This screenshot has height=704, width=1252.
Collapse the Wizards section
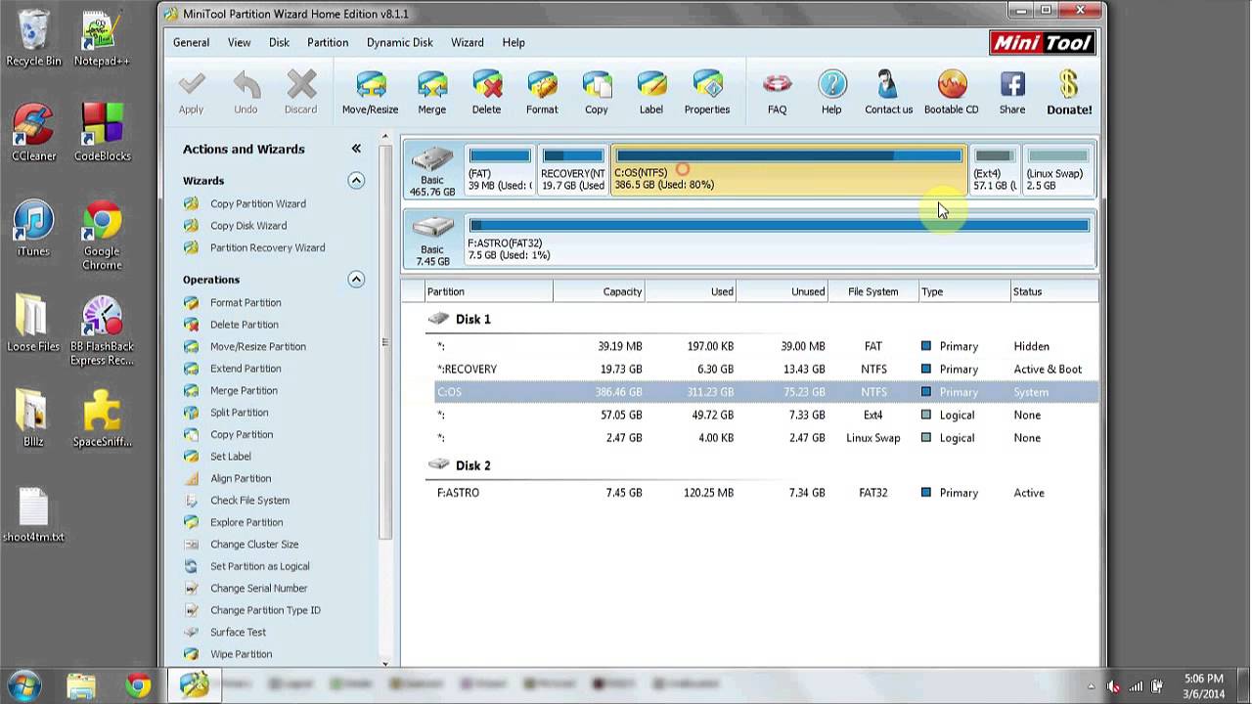(356, 181)
